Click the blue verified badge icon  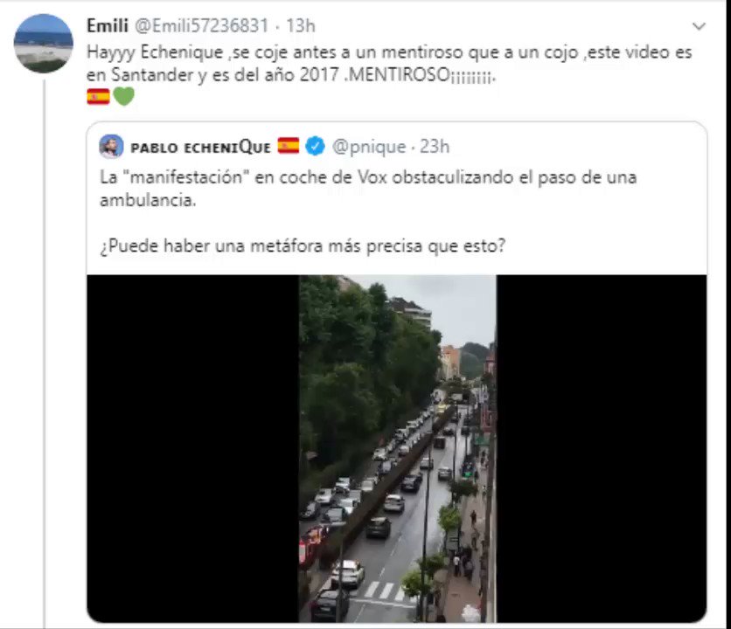coord(315,146)
